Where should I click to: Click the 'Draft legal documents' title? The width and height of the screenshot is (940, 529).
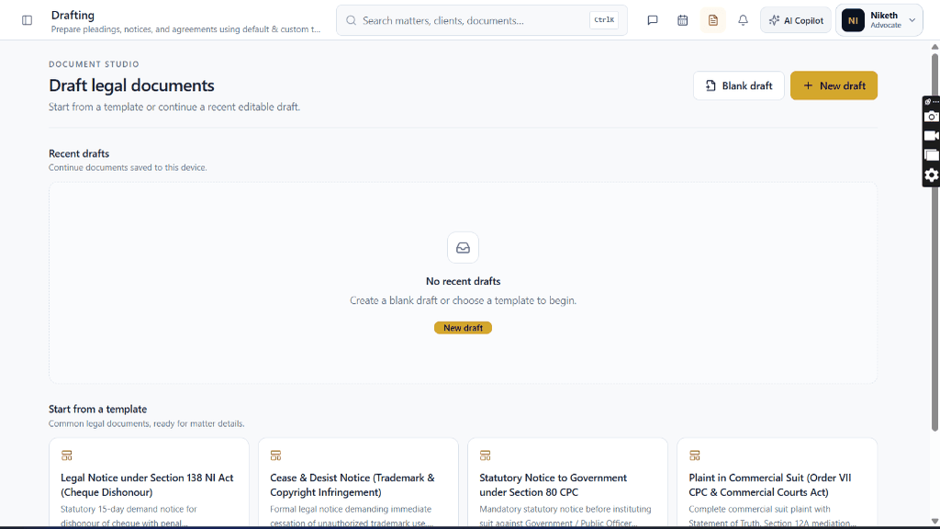point(131,85)
